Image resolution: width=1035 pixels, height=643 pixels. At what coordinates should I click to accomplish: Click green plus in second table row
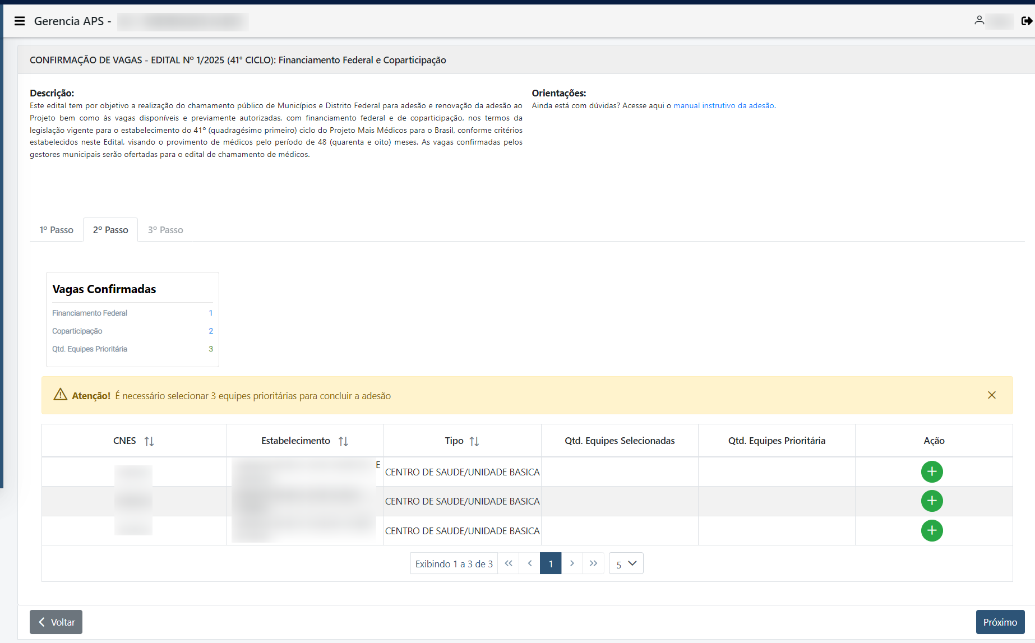coord(932,501)
